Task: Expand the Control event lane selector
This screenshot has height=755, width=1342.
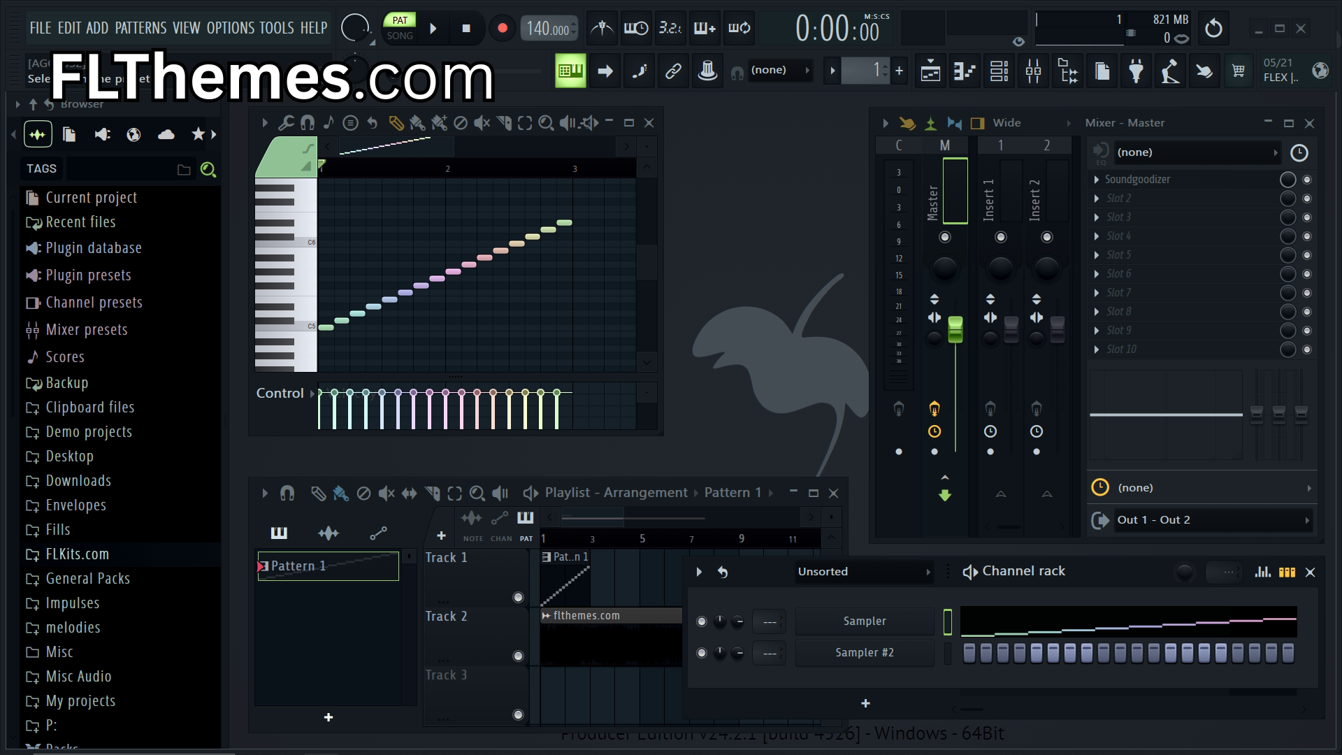Action: tap(284, 394)
